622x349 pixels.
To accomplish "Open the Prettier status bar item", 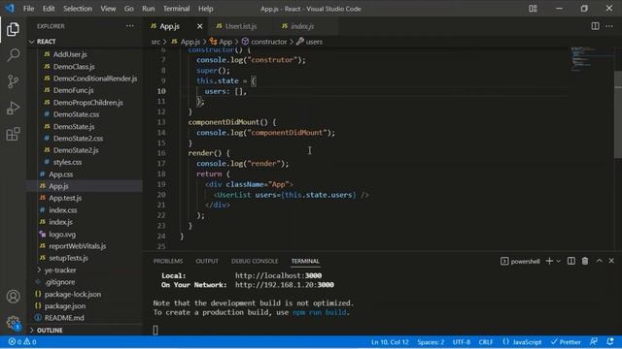I will coord(566,342).
